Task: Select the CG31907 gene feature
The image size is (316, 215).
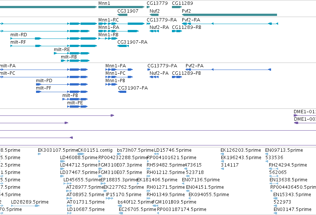Action: point(122,15)
